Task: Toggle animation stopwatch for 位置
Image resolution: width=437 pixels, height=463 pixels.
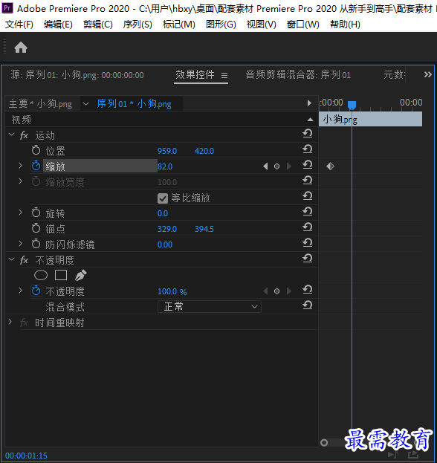Action: coord(36,151)
